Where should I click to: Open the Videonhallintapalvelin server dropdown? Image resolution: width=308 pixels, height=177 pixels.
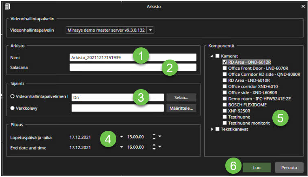(x=151, y=30)
